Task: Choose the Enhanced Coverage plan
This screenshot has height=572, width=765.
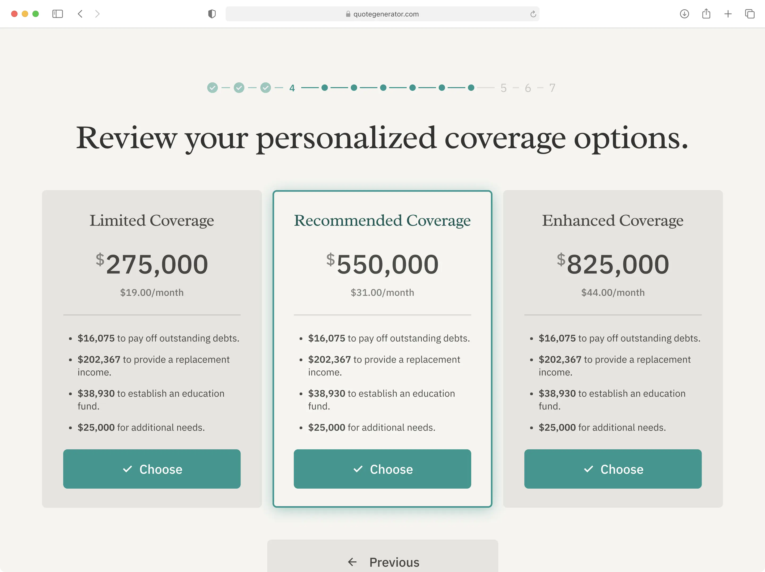Action: pos(613,469)
